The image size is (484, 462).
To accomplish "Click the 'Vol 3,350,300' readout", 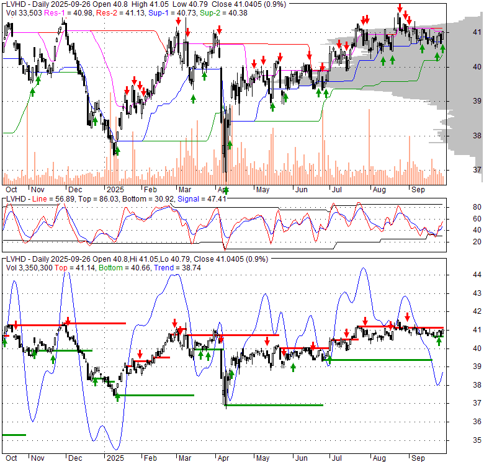I will [x=29, y=268].
